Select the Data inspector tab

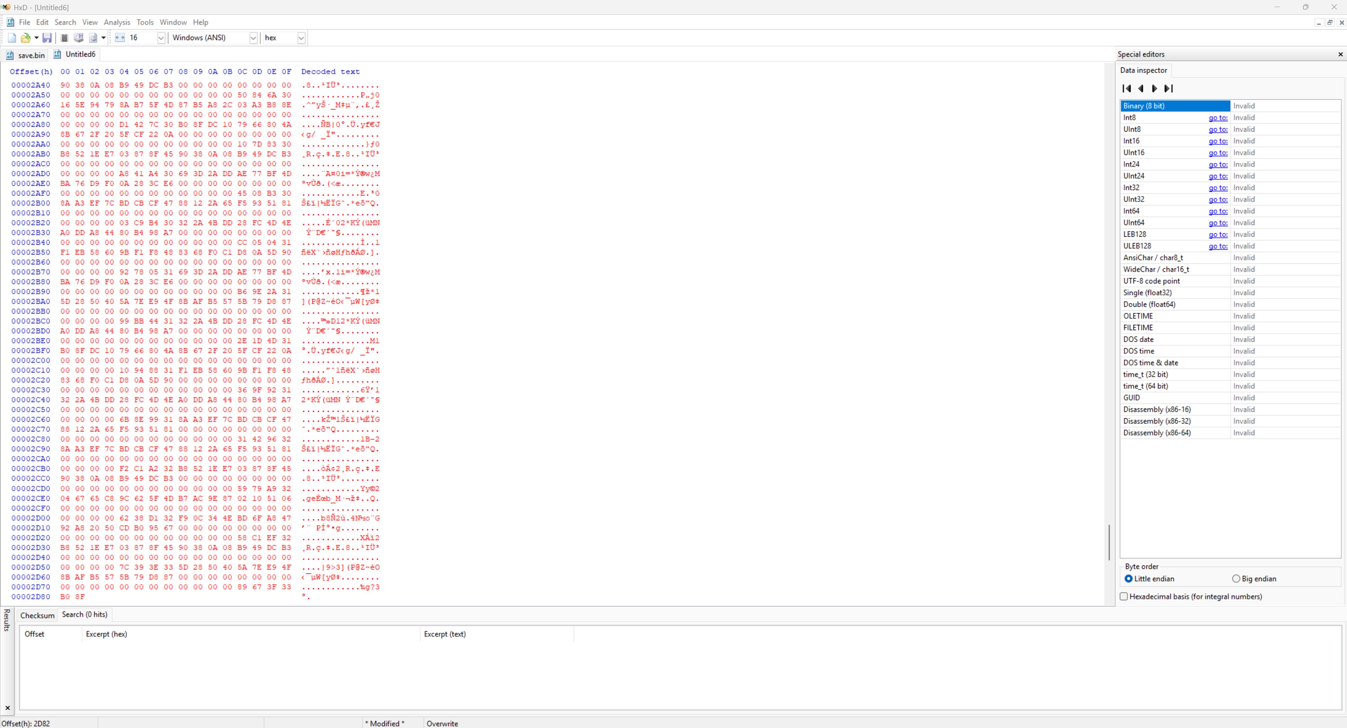1144,70
